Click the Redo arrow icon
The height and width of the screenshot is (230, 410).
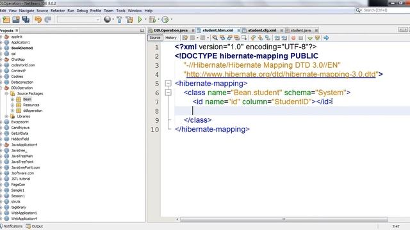(48, 20)
